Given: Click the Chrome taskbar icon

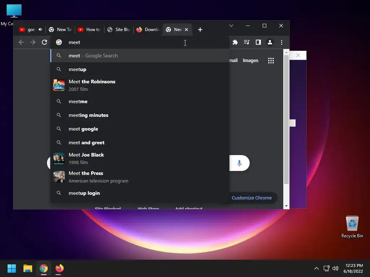Looking at the screenshot, I should pyautogui.click(x=44, y=268).
